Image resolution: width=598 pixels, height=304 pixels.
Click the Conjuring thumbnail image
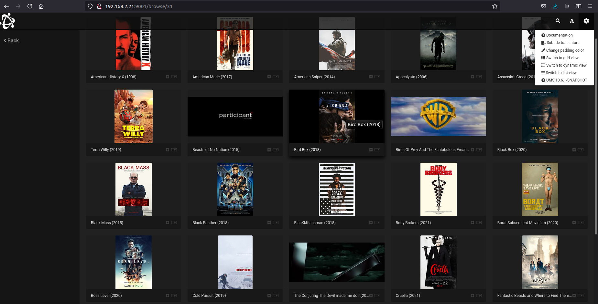337,262
